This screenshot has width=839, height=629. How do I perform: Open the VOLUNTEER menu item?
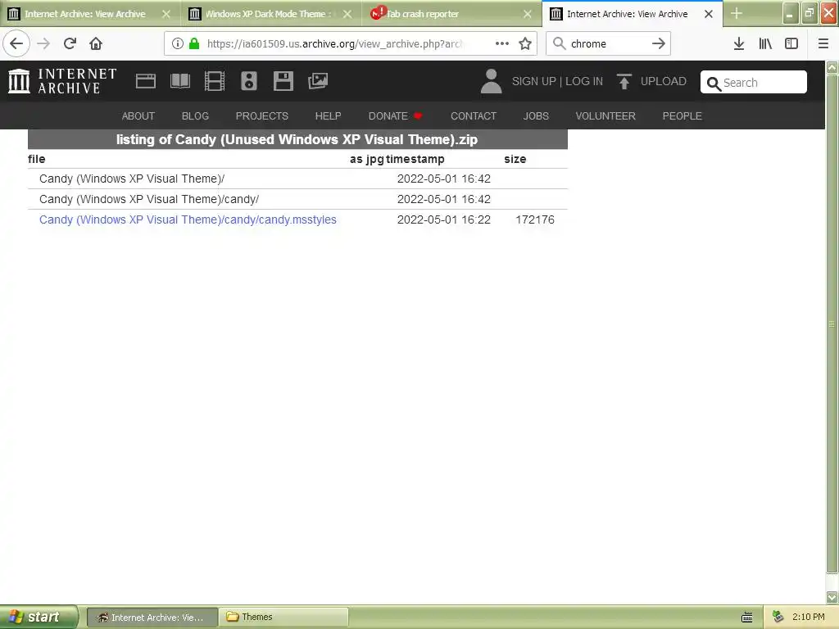tap(605, 116)
